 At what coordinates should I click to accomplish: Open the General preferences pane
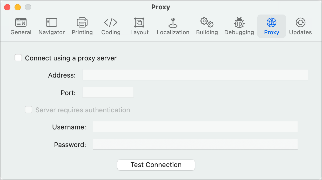pos(21,26)
